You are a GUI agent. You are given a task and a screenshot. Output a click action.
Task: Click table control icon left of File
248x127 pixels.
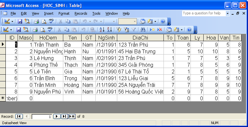point(5,13)
